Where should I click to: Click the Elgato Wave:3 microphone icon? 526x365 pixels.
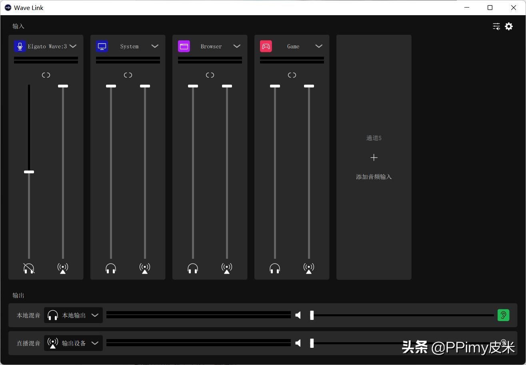(x=20, y=46)
